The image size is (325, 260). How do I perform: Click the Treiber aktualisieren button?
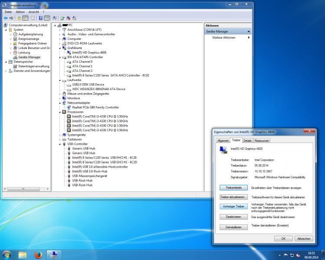click(x=234, y=197)
